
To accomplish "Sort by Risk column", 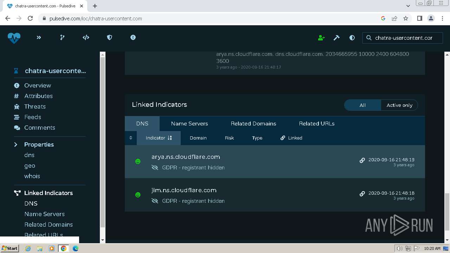I will pos(229,138).
